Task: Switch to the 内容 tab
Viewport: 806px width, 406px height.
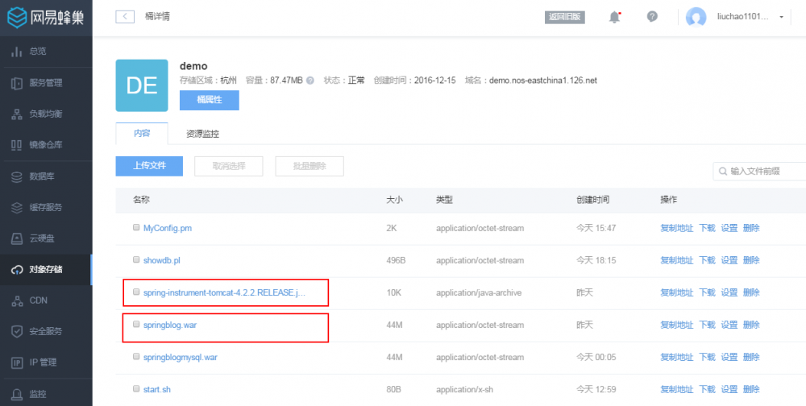Action: 142,134
